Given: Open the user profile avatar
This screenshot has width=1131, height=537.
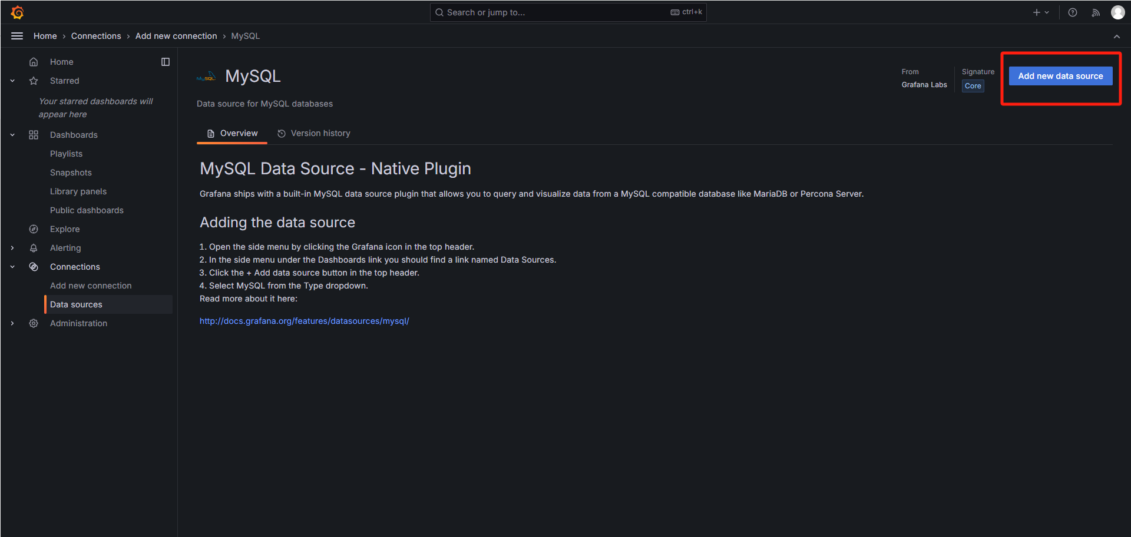Looking at the screenshot, I should pos(1118,12).
